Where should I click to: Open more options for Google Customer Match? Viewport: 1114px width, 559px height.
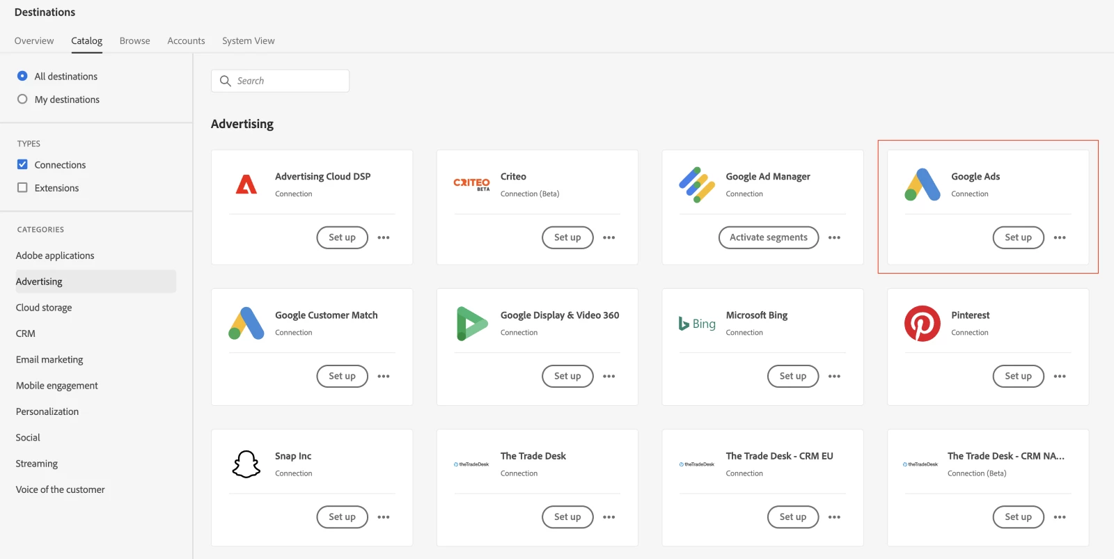pyautogui.click(x=384, y=376)
